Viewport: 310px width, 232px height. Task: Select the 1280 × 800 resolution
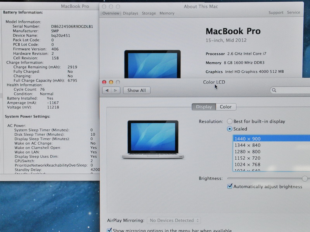click(x=272, y=152)
